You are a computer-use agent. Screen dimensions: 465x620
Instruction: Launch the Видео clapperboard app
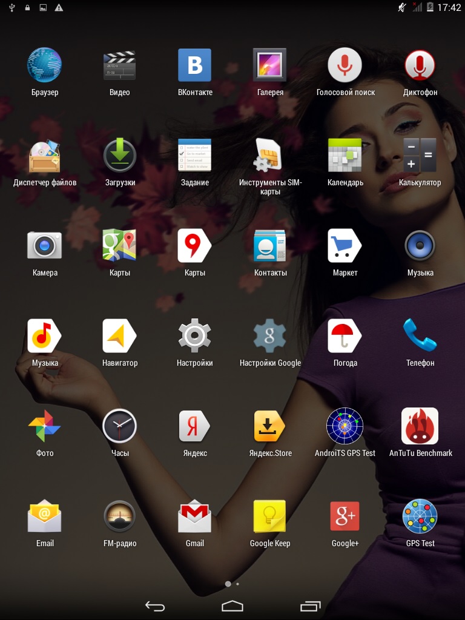pyautogui.click(x=119, y=65)
